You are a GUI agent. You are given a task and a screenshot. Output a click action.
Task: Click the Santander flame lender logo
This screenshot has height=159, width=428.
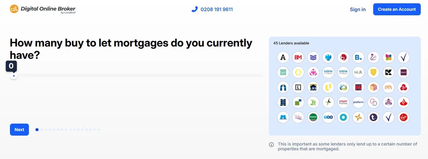pos(404,102)
